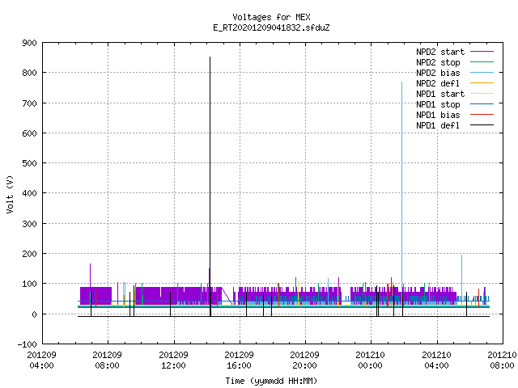The height and width of the screenshot is (388, 518).
Task: Click the 800 y-axis tick label
Action: 29,73
